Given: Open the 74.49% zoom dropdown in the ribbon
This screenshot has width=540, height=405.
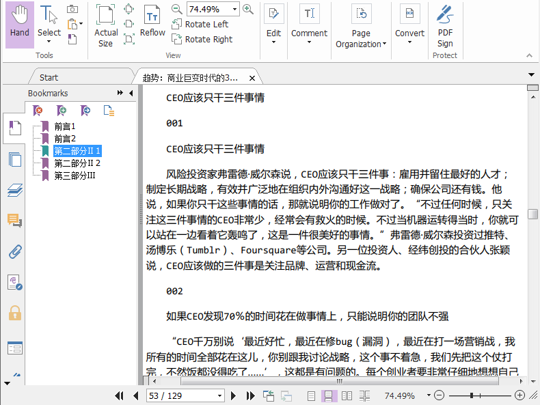Looking at the screenshot, I should [x=234, y=10].
